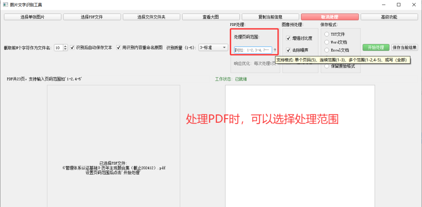Screen dimensions: 422x207
Task: Copy info with 复制当前信息 button
Action: coord(270,17)
